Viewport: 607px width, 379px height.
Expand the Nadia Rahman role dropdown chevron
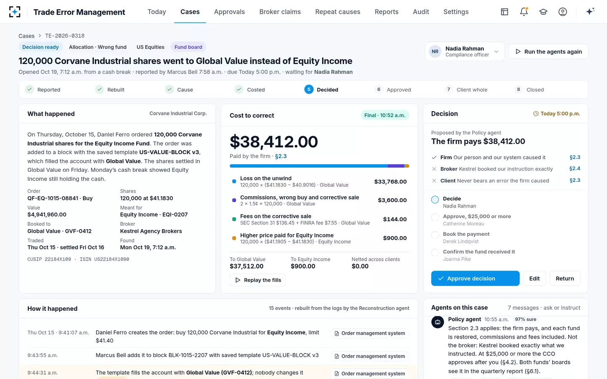click(496, 52)
